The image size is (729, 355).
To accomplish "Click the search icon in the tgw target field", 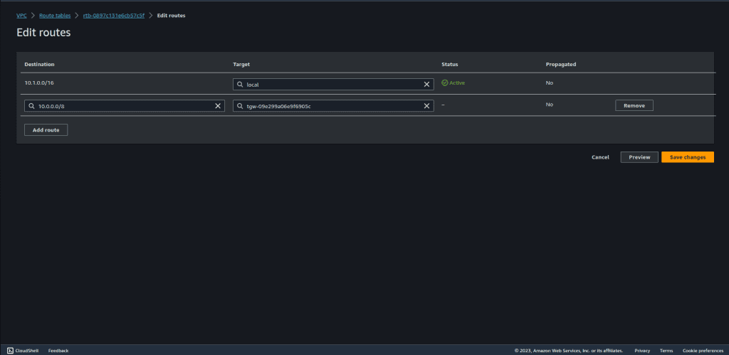I will coord(241,106).
